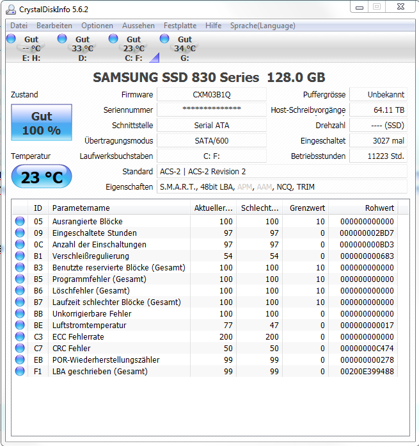Click the Standard field ACS-2 Revision 2

(282, 171)
